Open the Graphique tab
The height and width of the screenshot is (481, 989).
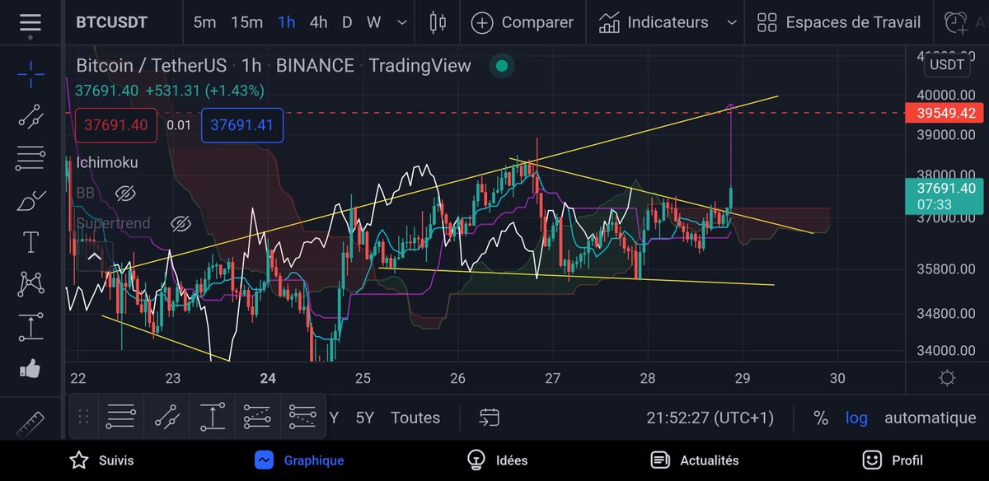pos(298,460)
